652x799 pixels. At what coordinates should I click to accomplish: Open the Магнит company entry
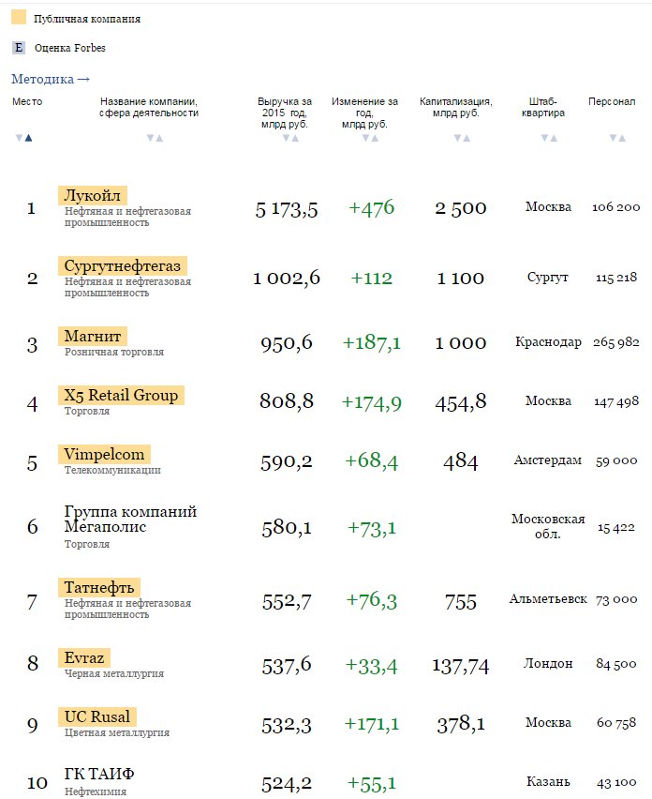tap(92, 336)
